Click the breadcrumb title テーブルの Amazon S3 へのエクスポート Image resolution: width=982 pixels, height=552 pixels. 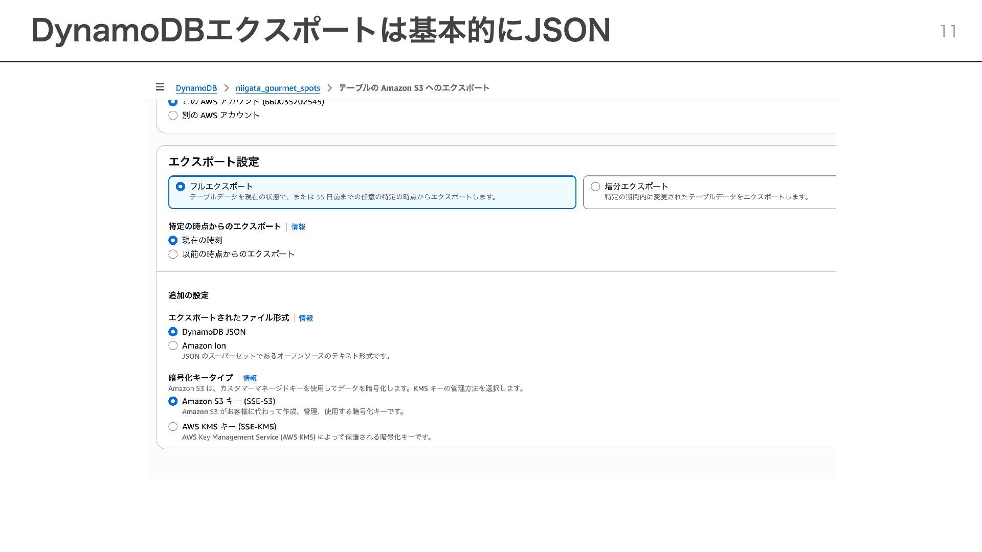click(414, 88)
